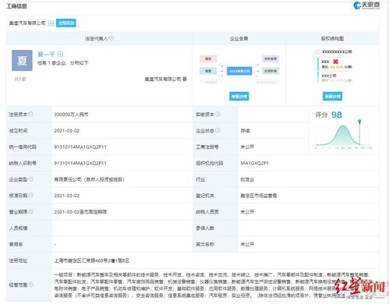Click the 工商信息 section heading
Image resolution: width=389 pixels, height=304 pixels.
point(16,6)
